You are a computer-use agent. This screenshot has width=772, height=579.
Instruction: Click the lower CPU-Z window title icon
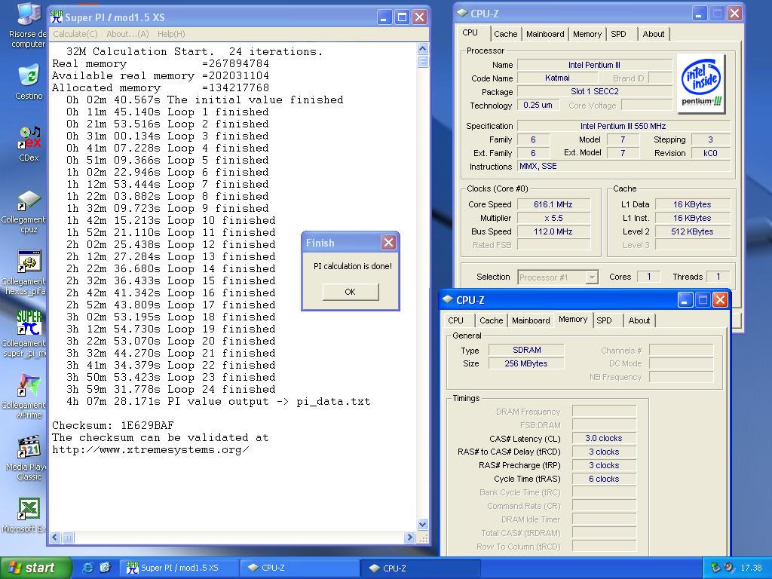[x=448, y=299]
